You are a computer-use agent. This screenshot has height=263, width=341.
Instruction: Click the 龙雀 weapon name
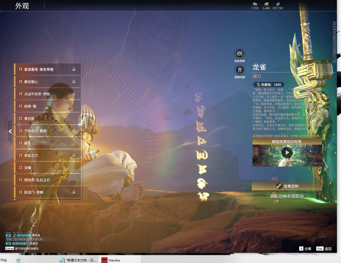click(259, 67)
